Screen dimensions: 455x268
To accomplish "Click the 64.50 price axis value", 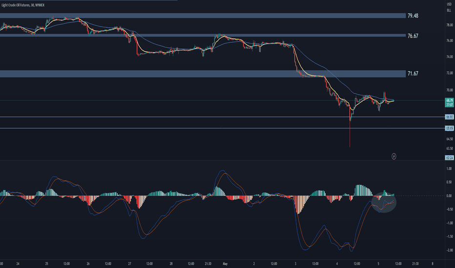I will point(449,139).
